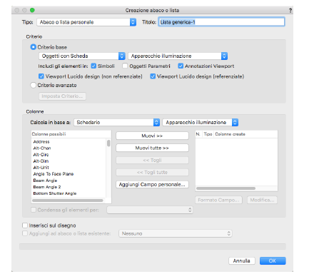The height and width of the screenshot is (279, 309).
Task: Toggle Annotazioni Viewport checkbox
Action: click(x=181, y=66)
